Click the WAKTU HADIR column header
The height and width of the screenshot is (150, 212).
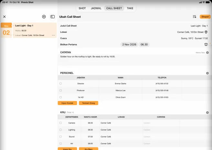coord(90,117)
